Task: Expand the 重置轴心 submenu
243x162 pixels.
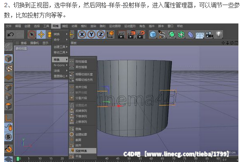Action: [61, 76]
